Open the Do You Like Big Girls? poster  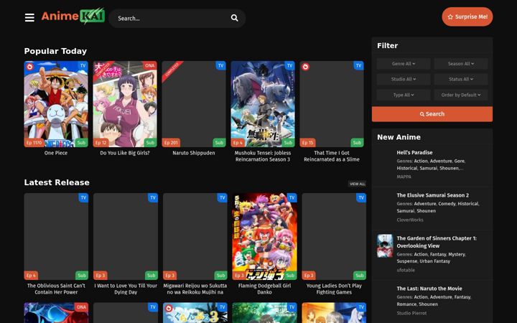(125, 104)
